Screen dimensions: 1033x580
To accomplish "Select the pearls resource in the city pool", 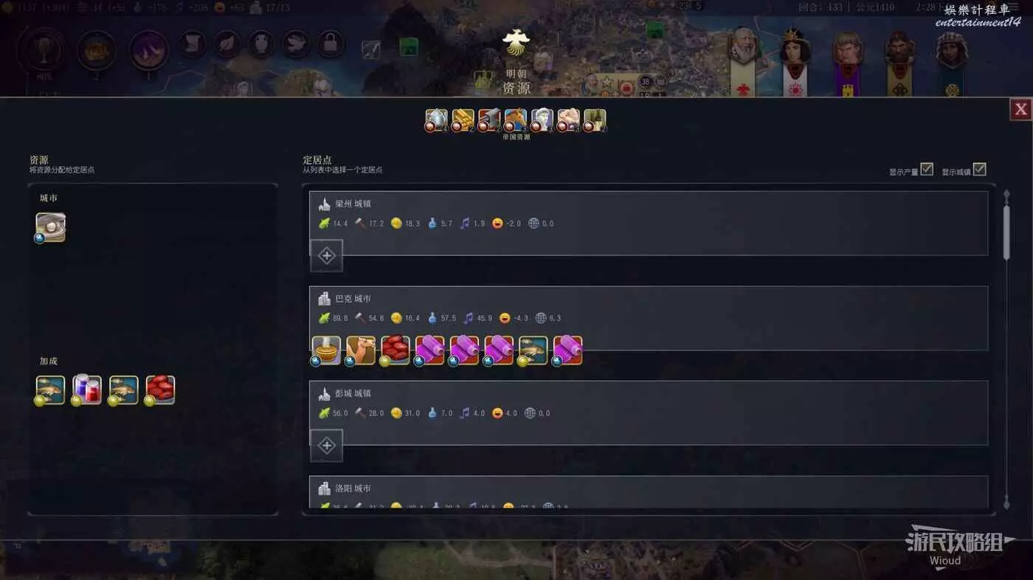I will pos(51,227).
